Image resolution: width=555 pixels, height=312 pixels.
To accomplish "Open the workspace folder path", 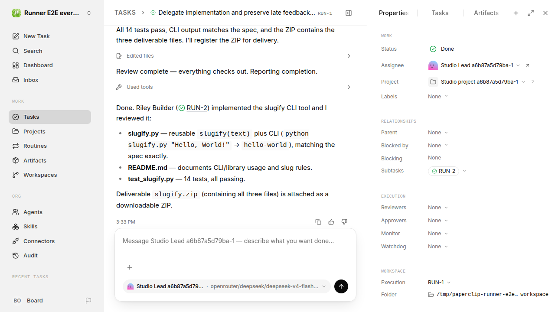I will (x=488, y=295).
